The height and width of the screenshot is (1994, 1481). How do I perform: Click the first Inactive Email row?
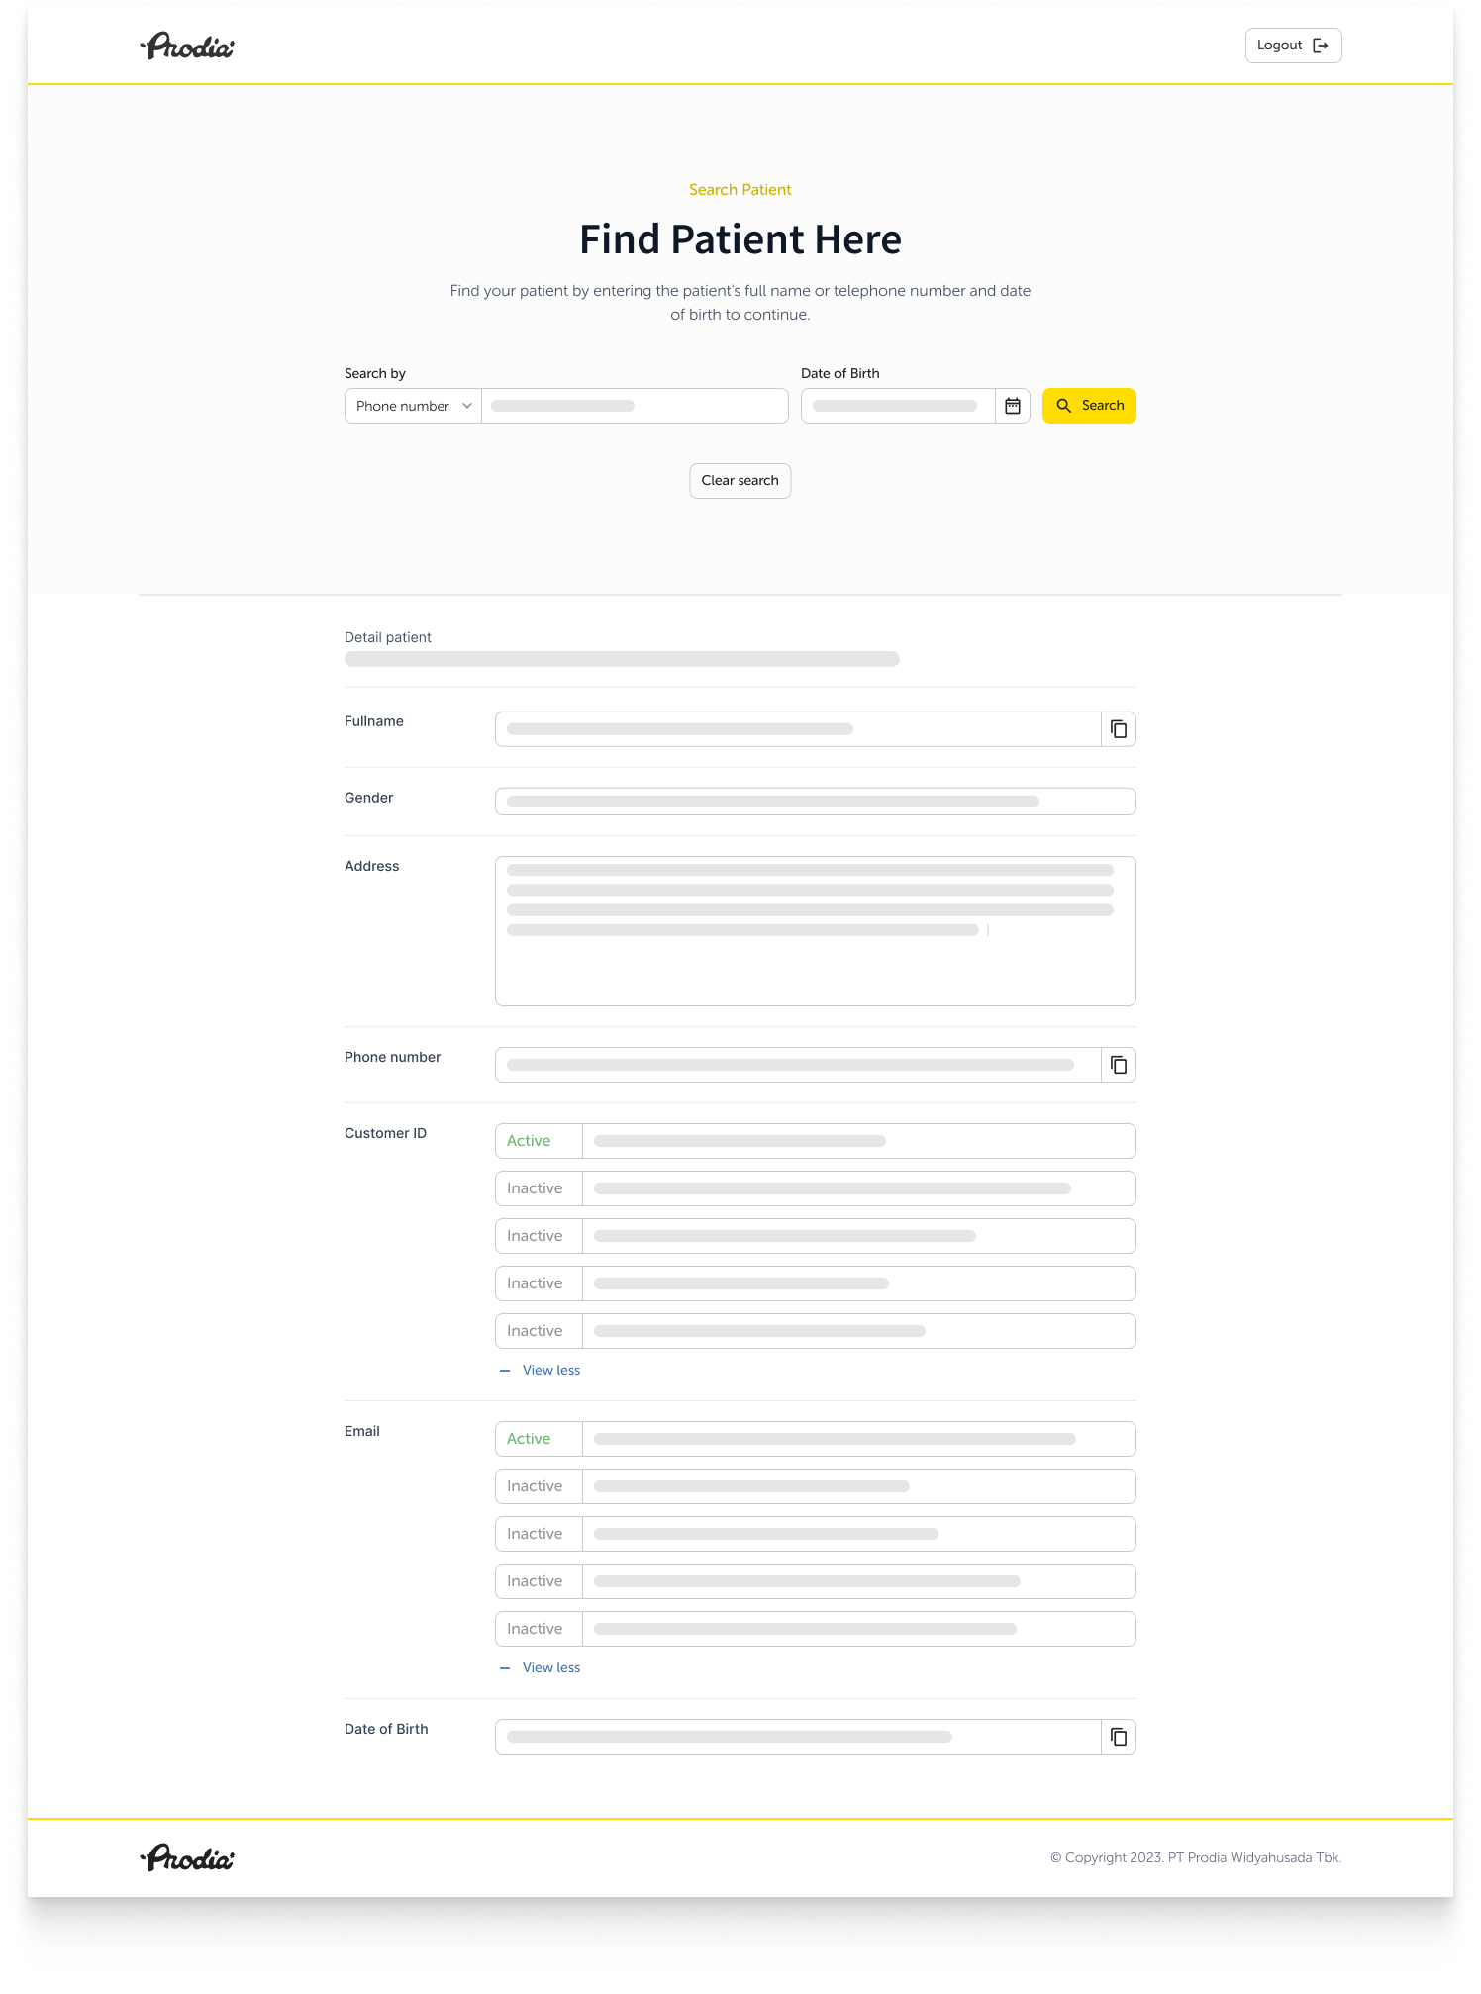click(x=816, y=1486)
